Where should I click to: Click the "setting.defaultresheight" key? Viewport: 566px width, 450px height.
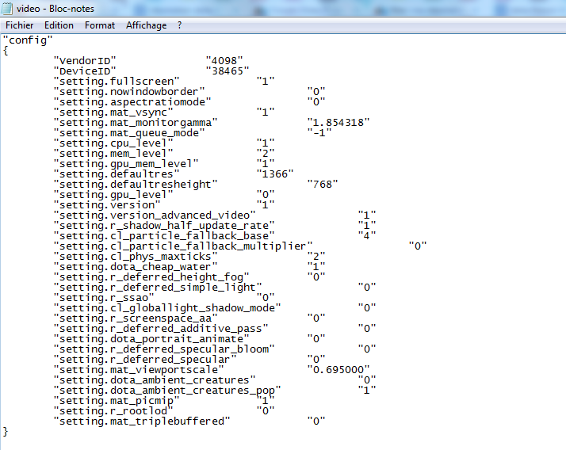coord(136,185)
